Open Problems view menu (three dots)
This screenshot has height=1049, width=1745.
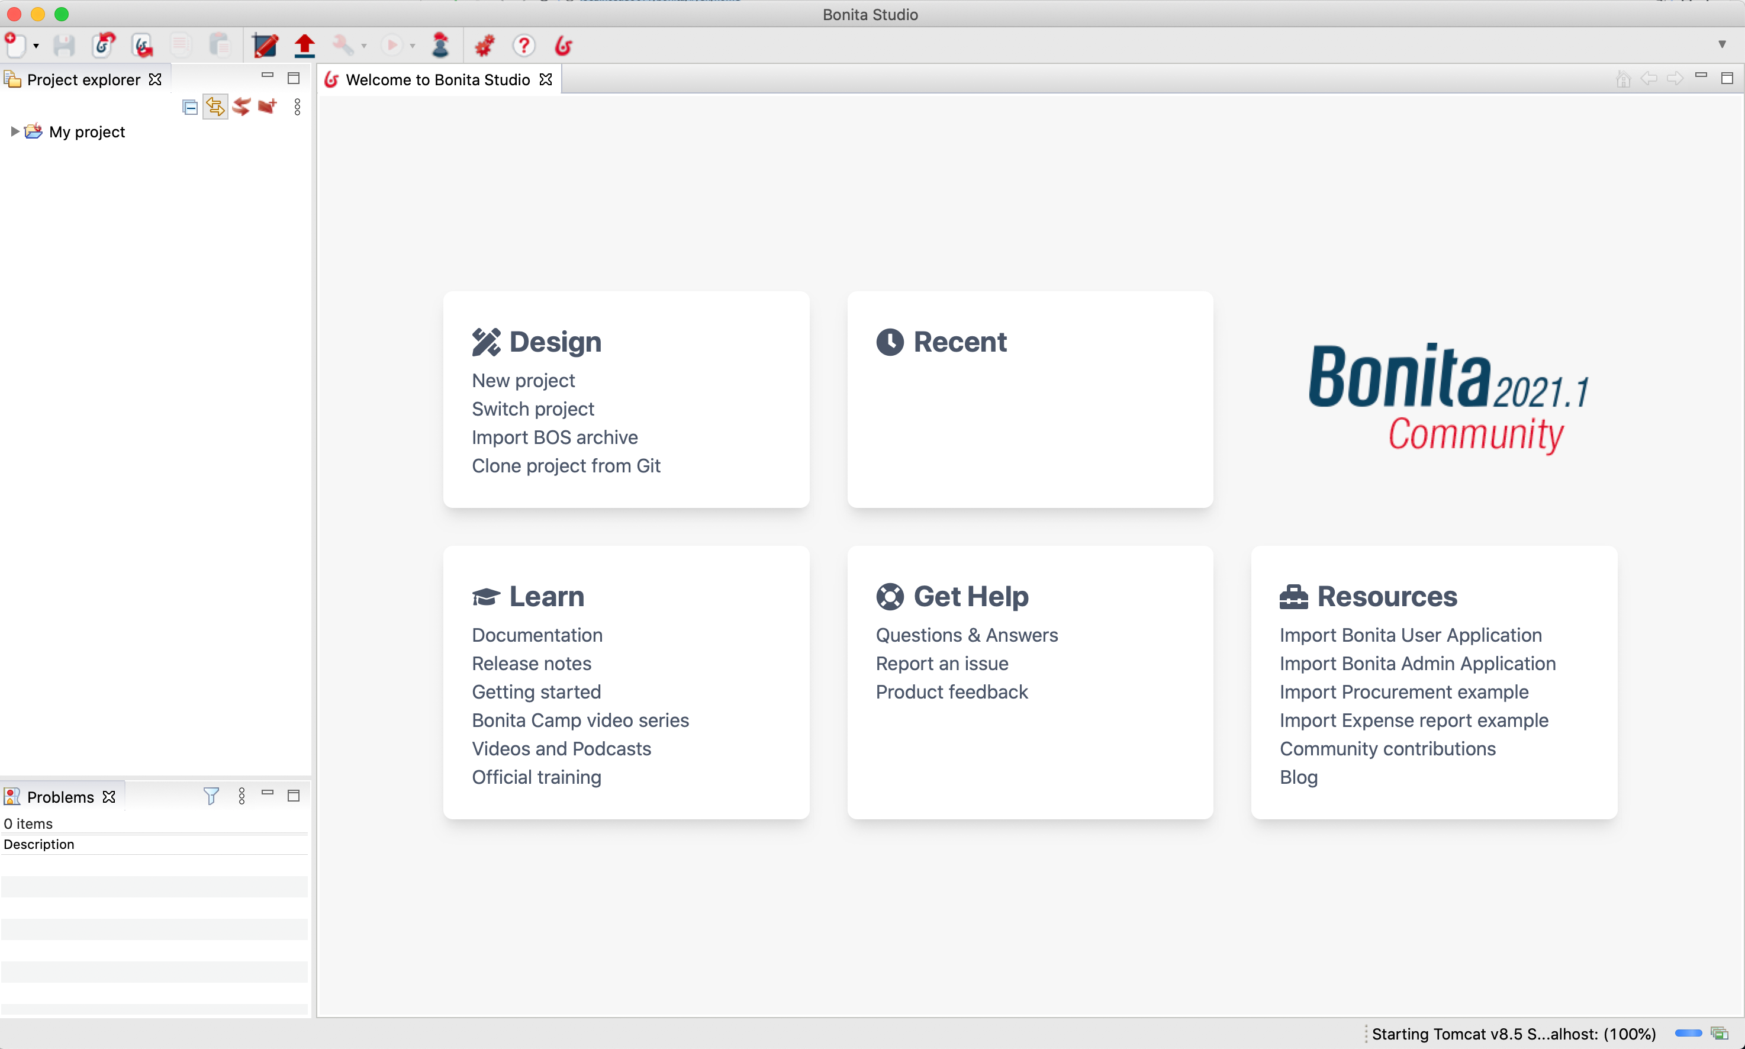(x=242, y=796)
